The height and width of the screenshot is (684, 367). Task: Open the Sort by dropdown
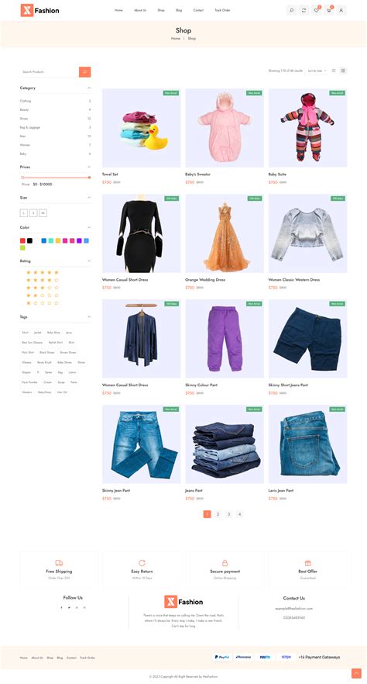pos(317,71)
